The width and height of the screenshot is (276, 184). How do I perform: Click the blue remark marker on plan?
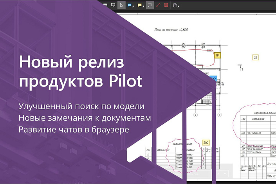[213, 78]
